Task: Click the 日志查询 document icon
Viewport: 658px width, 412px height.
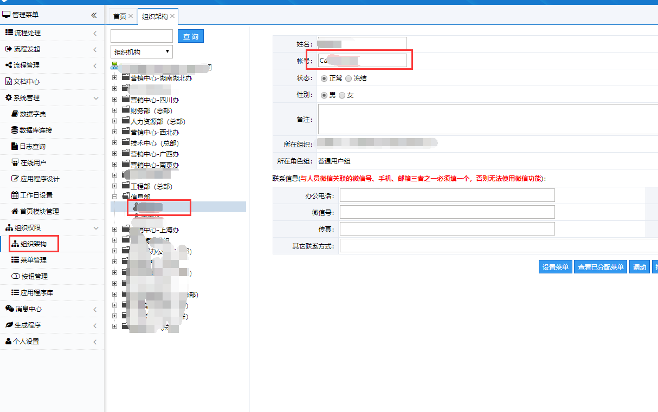Action: pyautogui.click(x=15, y=147)
